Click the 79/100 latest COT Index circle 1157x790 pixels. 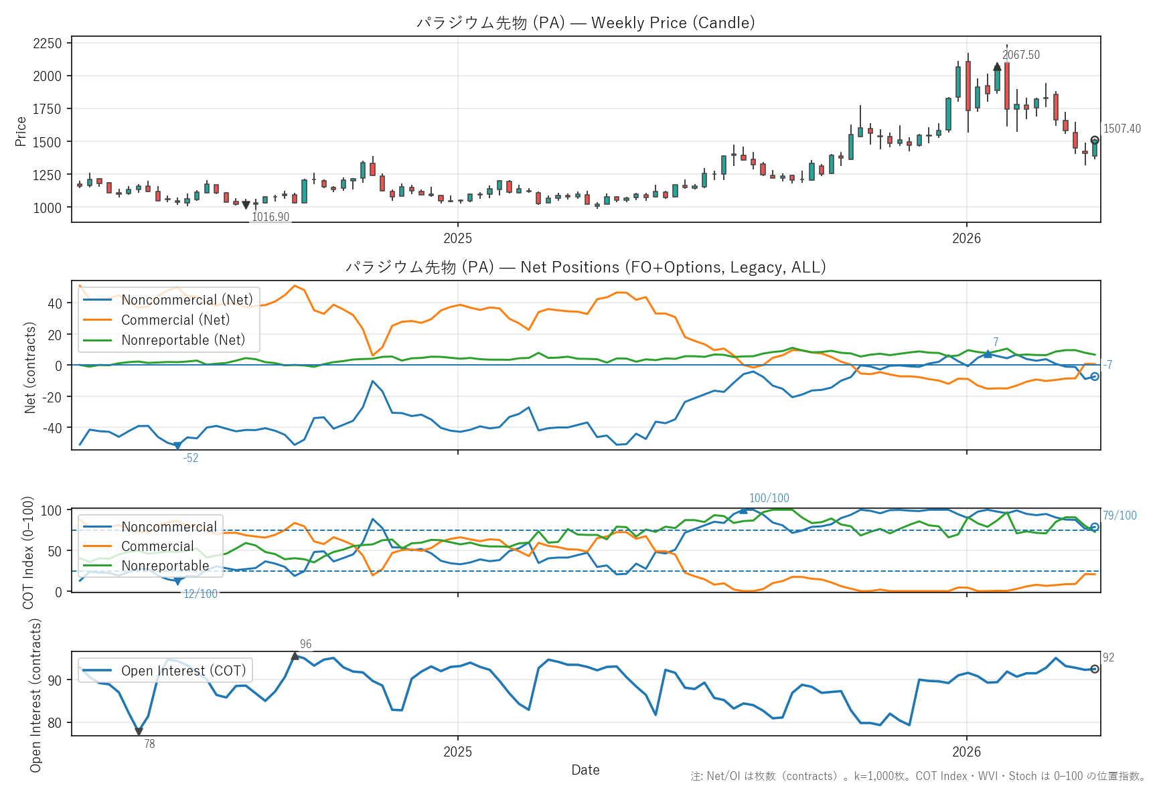click(1095, 527)
